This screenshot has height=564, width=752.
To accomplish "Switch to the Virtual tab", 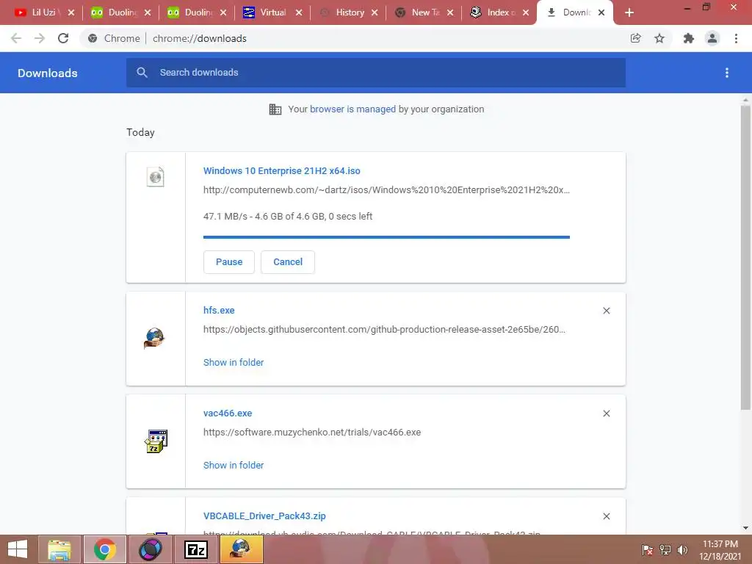I will tap(272, 12).
